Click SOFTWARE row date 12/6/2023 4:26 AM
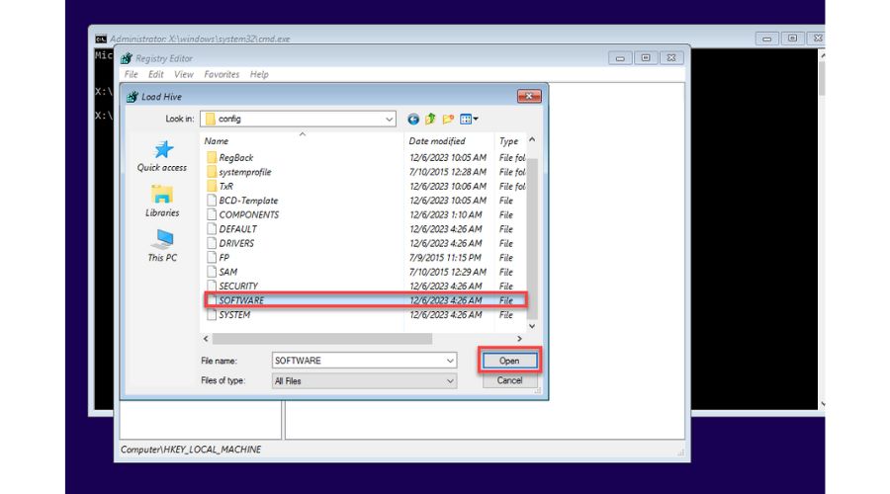The image size is (890, 494). tap(446, 300)
